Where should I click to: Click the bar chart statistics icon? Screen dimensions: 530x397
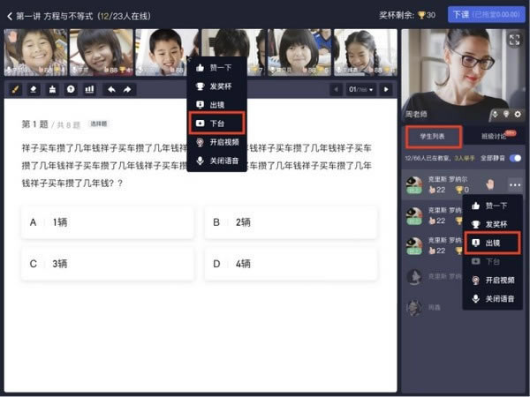[x=89, y=89]
